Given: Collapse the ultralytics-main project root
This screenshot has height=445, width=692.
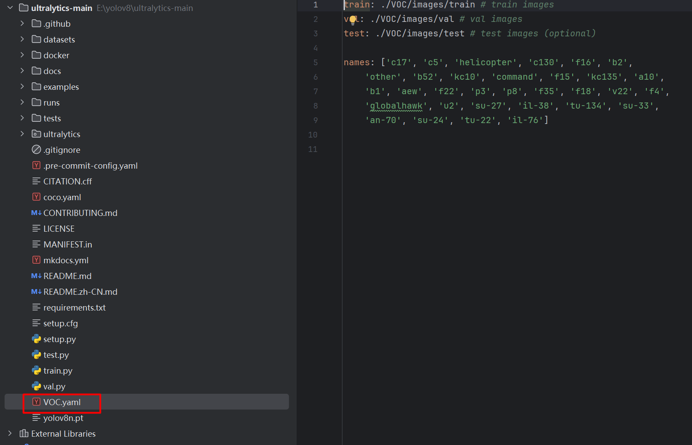Looking at the screenshot, I should (10, 8).
